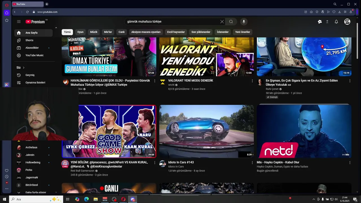Search tabs with top-right magnifier
The width and height of the screenshot is (361, 203).
click(335, 4)
